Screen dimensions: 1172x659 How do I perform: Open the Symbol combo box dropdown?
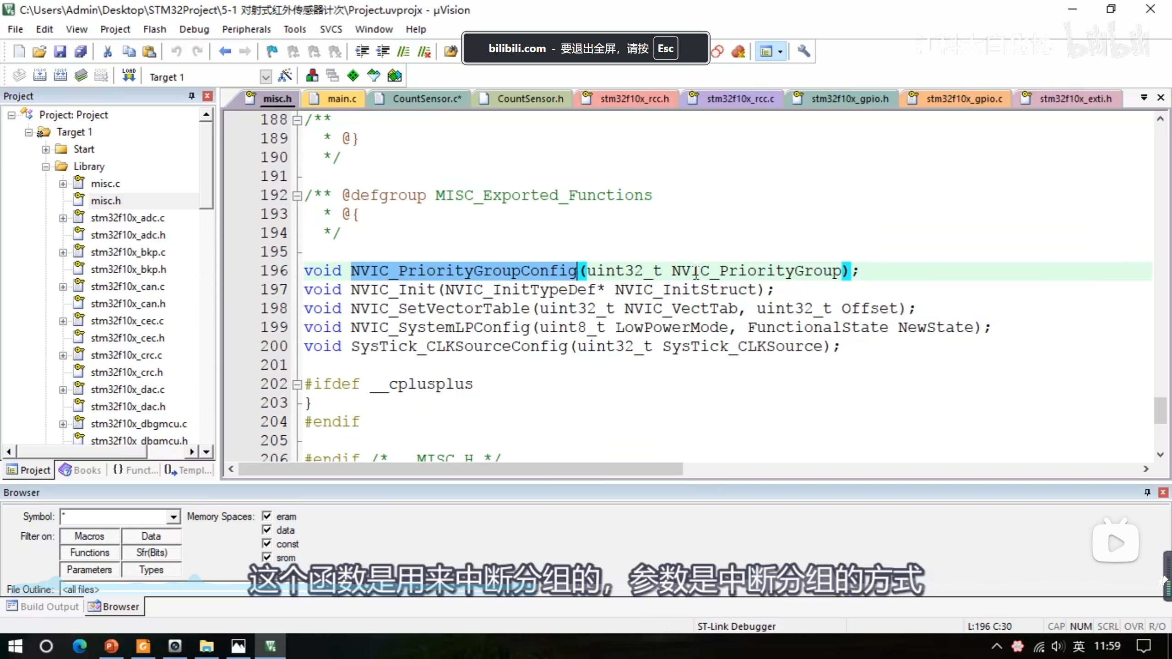coord(173,517)
